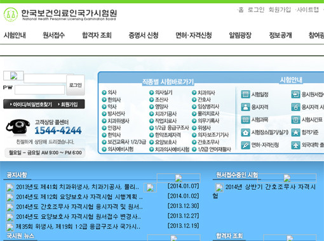
Task: Click the 국시원 뉴스 heading
Action: pos(20,236)
